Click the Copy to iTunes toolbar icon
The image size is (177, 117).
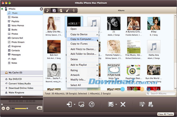click(x=91, y=104)
